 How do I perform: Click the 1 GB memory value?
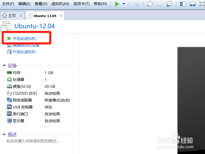[49, 73]
